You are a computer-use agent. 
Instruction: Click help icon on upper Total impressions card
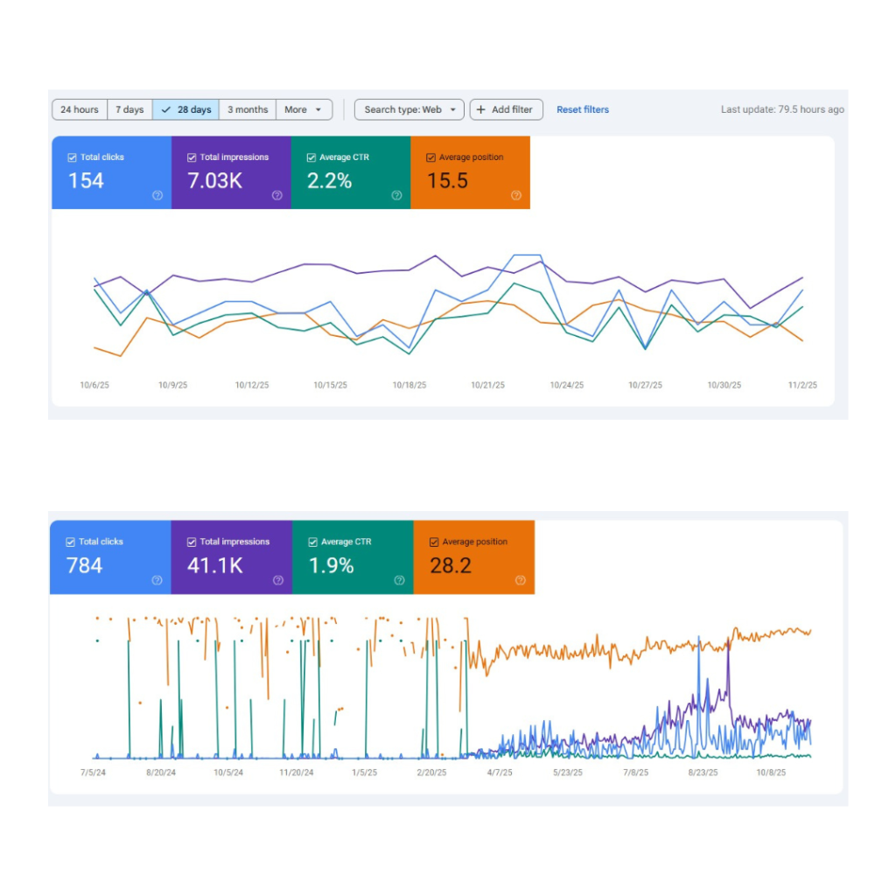click(276, 196)
